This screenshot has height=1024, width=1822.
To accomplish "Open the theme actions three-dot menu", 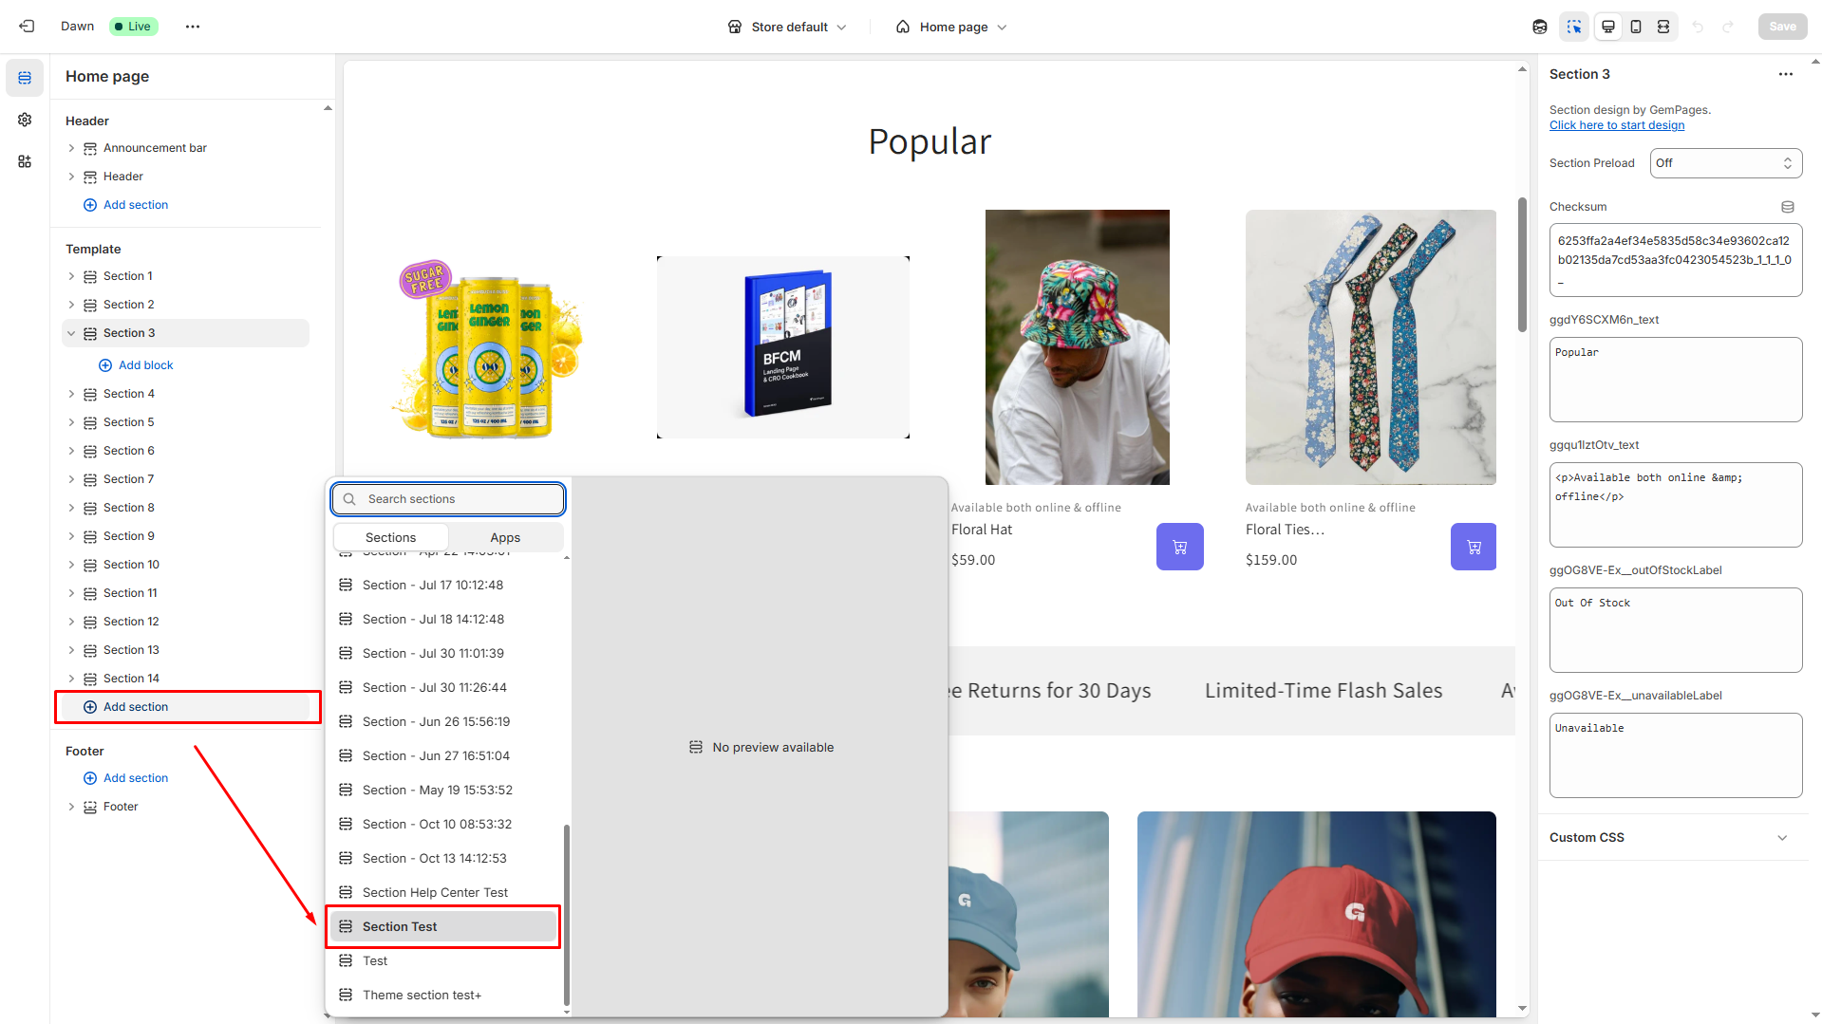I will tap(193, 27).
